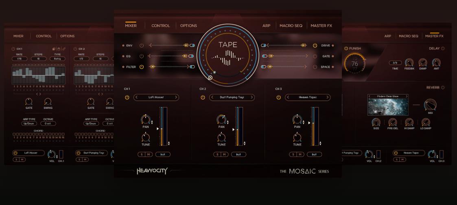Viewport: 457px width, 205px height.
Task: Go to next preset after Dust Pumping Toys
Action: pyautogui.click(x=252, y=97)
